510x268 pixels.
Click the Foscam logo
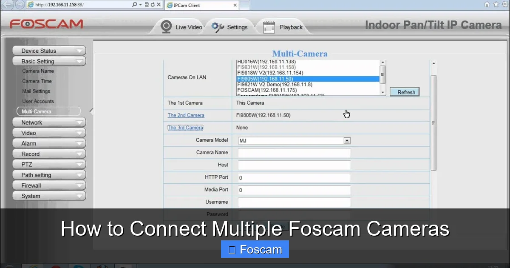pyautogui.click(x=46, y=24)
